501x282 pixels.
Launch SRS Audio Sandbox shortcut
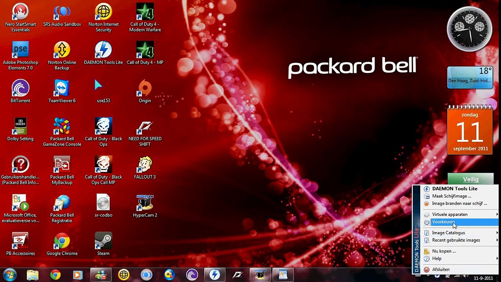click(62, 16)
